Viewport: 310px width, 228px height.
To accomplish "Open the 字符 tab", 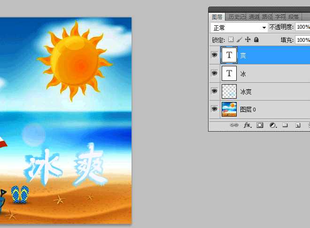I will (x=280, y=17).
